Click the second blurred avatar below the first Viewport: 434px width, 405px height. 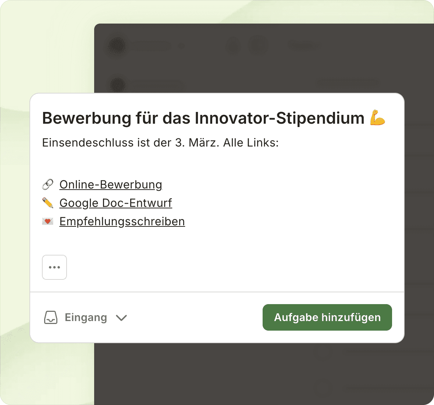[118, 85]
